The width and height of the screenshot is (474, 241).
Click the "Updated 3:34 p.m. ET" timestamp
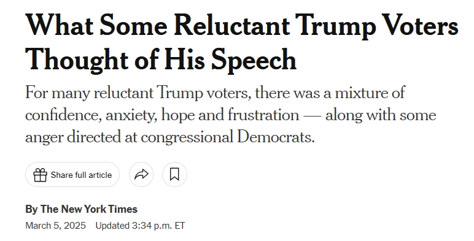140,226
